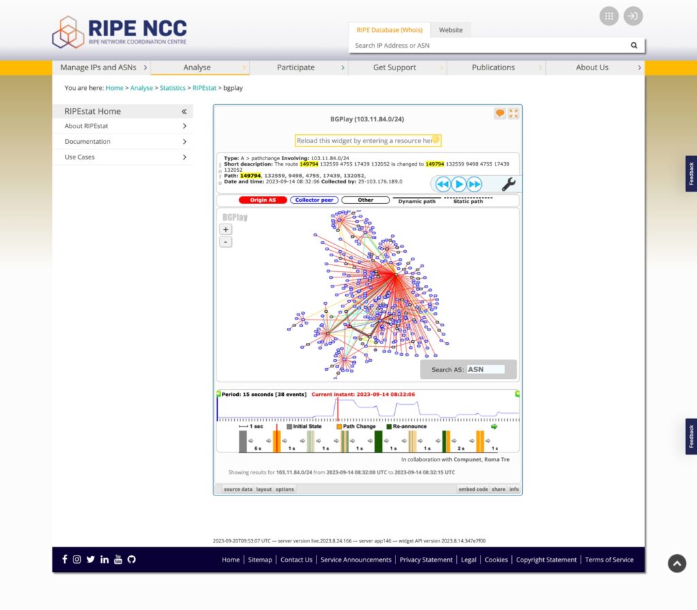The height and width of the screenshot is (610, 697).
Task: Open BGPlay wrench settings
Action: click(x=508, y=184)
